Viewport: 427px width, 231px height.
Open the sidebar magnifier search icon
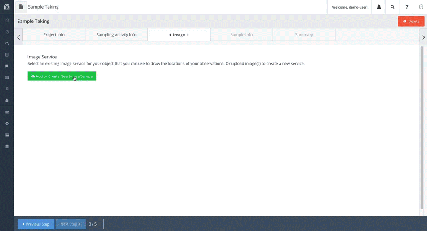[7, 43]
